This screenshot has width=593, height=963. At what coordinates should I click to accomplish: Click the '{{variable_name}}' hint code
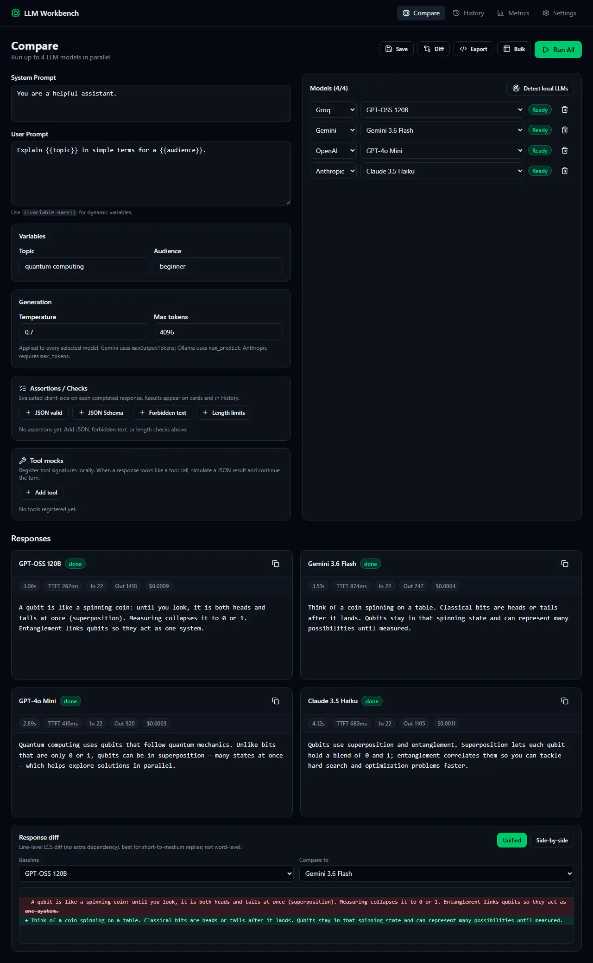pos(50,212)
